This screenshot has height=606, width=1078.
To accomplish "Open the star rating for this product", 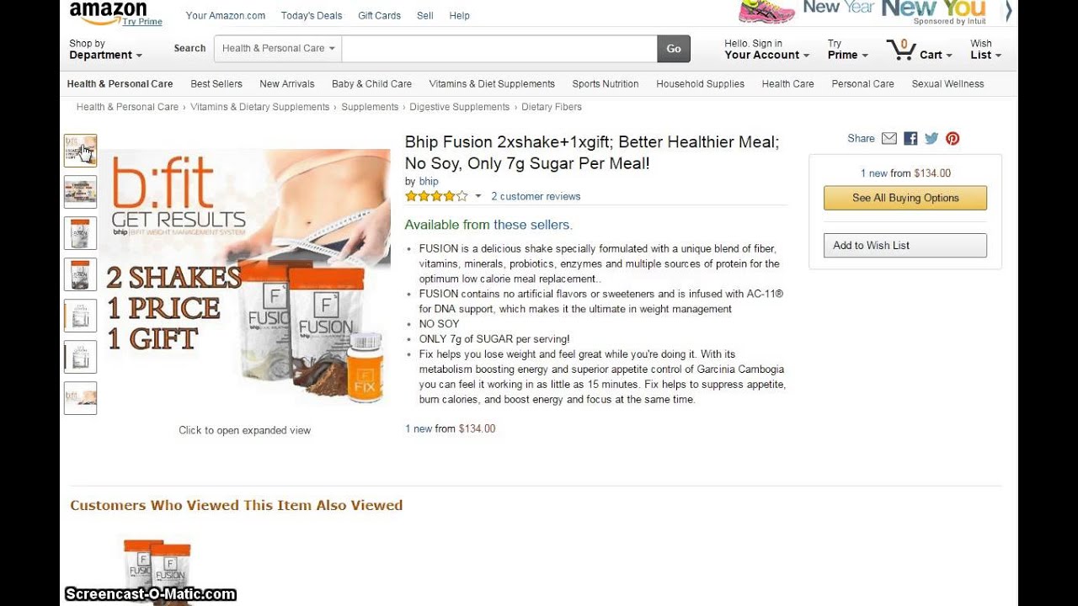I will (436, 196).
